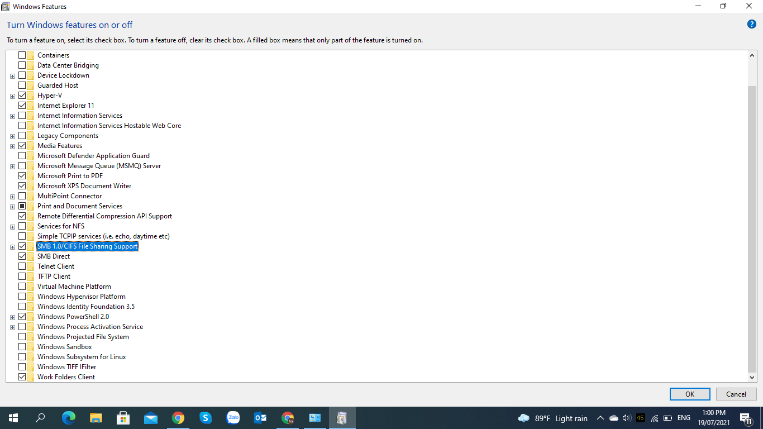
Task: Expand Print and Document Services
Action: pyautogui.click(x=12, y=207)
